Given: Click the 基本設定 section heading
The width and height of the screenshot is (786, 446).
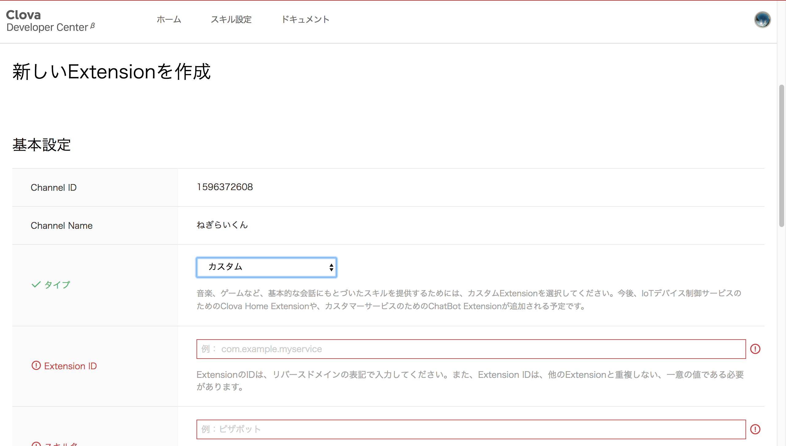Looking at the screenshot, I should [42, 145].
